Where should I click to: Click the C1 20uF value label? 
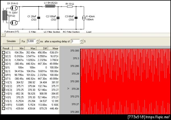(x=32, y=17)
